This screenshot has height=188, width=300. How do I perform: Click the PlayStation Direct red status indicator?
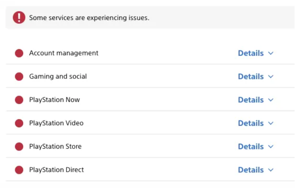19,170
